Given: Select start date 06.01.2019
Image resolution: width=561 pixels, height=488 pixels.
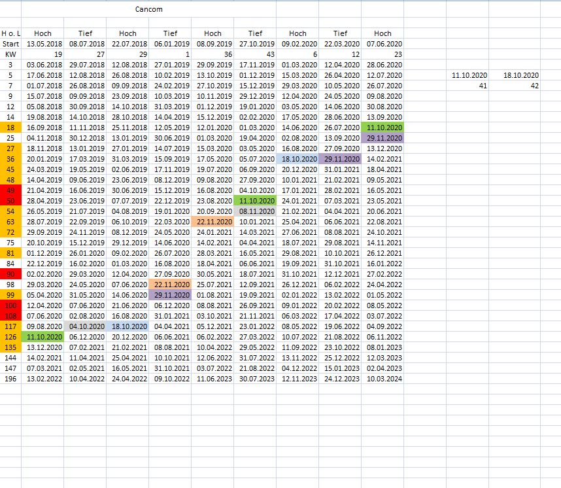Looking at the screenshot, I should coord(170,44).
